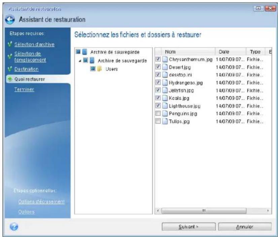The width and height of the screenshot is (278, 237).
Task: Click the Koala.jpg file icon
Action: (x=165, y=98)
